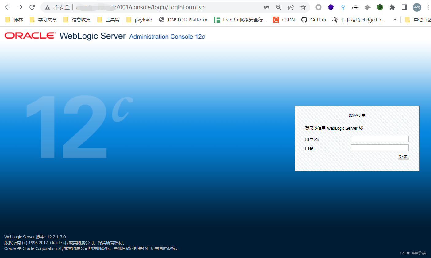Open the 子笑 profile menu

417,7
